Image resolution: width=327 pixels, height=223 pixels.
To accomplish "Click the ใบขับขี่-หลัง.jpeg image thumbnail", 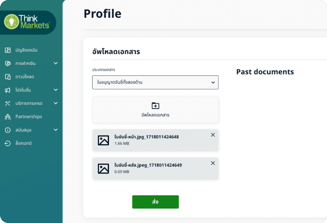I will pos(103,168).
